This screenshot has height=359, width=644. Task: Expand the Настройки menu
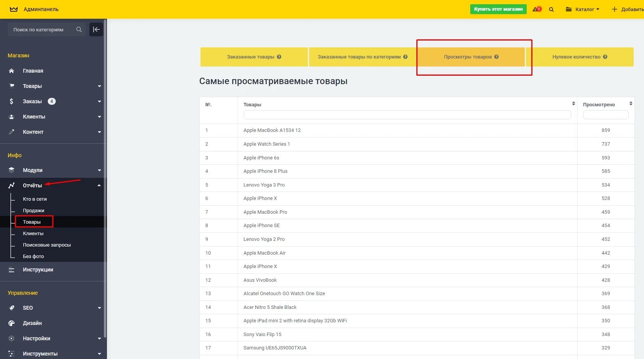[x=99, y=338]
